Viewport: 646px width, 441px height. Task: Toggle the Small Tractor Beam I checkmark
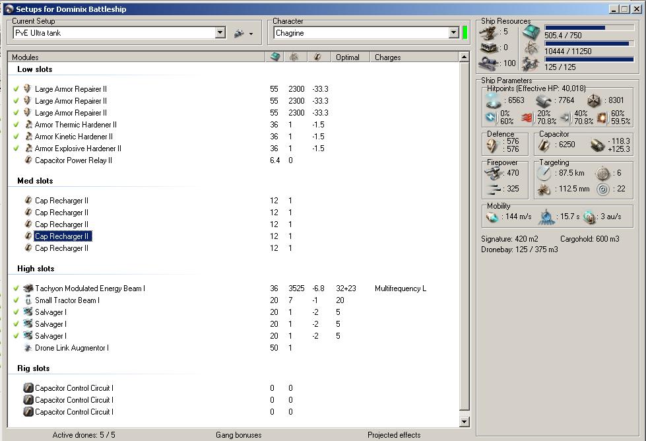(16, 300)
